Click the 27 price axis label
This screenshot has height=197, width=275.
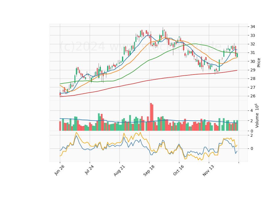[x=253, y=87]
